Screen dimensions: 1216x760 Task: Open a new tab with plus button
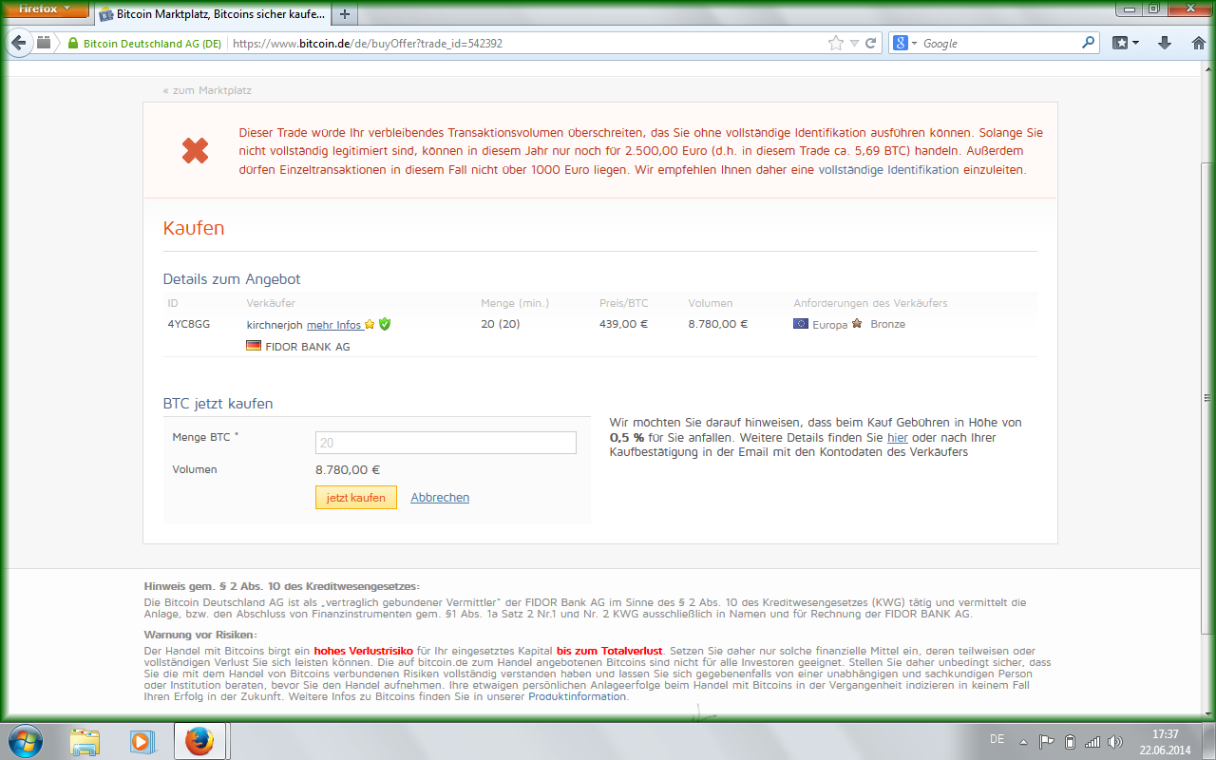tap(345, 15)
